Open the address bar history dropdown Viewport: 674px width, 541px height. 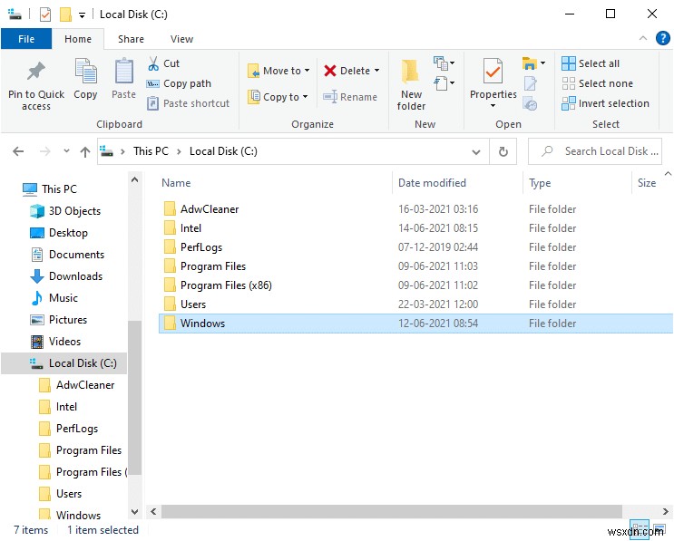click(x=476, y=152)
